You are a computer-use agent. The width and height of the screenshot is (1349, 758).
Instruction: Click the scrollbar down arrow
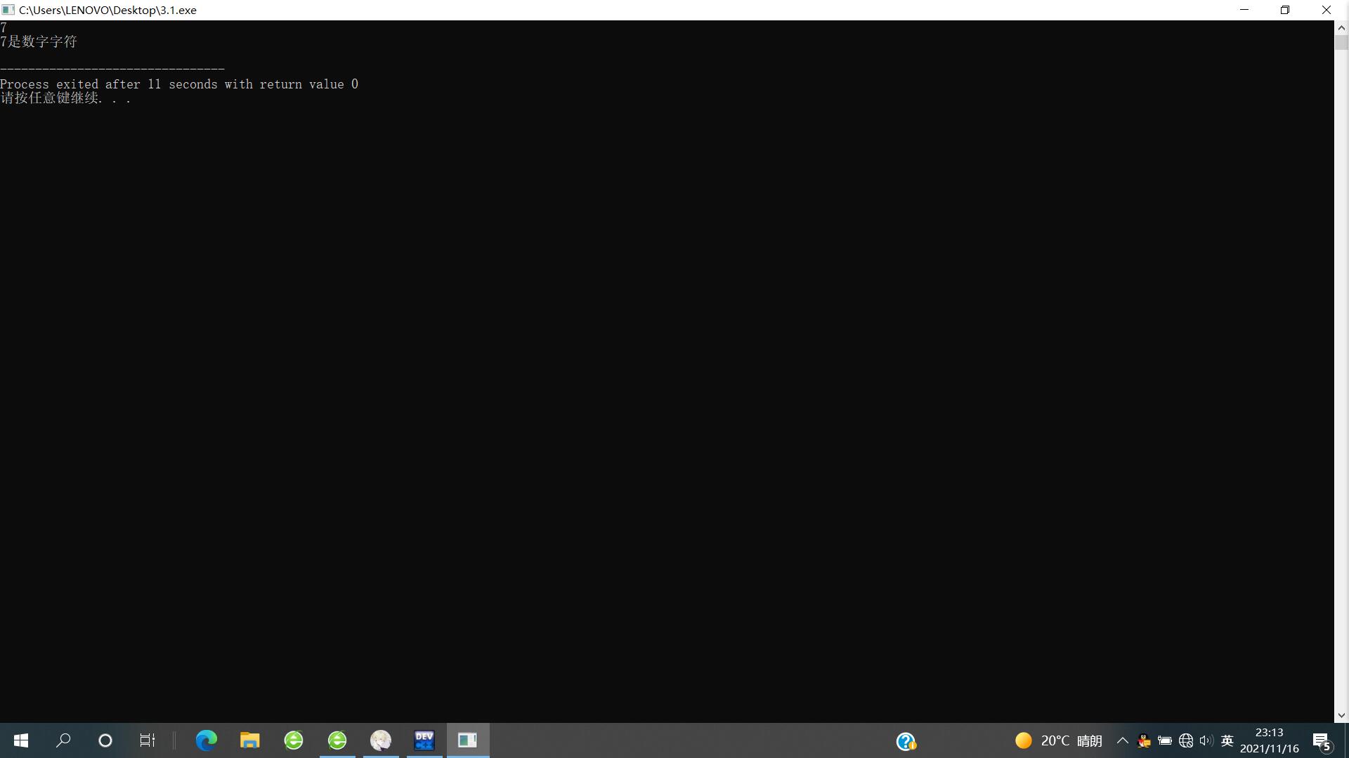(x=1341, y=715)
